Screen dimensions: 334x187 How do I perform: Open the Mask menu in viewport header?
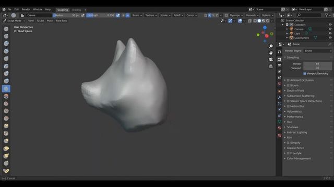click(50, 21)
